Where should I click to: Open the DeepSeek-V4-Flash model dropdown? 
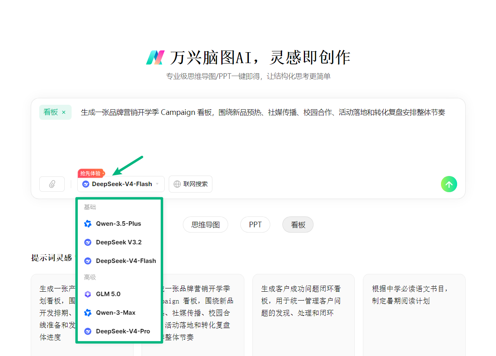121,184
